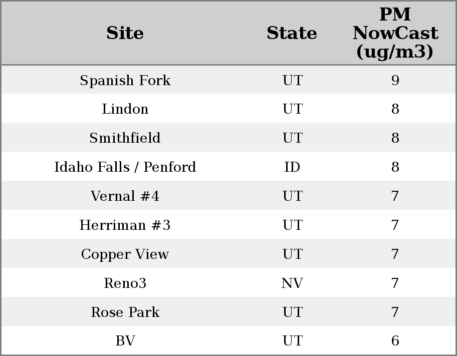Click BV's PM value 6
Image resolution: width=457 pixels, height=356 pixels.
395,341
